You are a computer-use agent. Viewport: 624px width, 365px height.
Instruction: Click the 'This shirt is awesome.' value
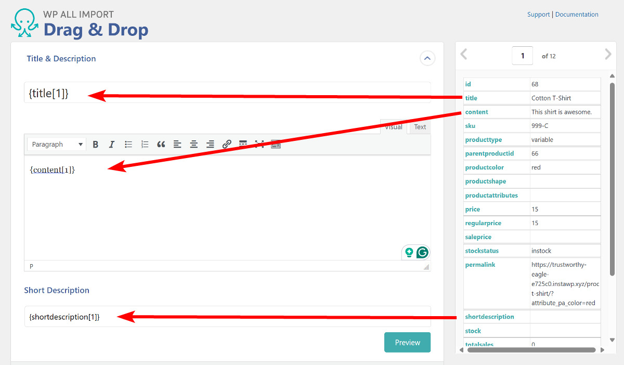point(562,112)
